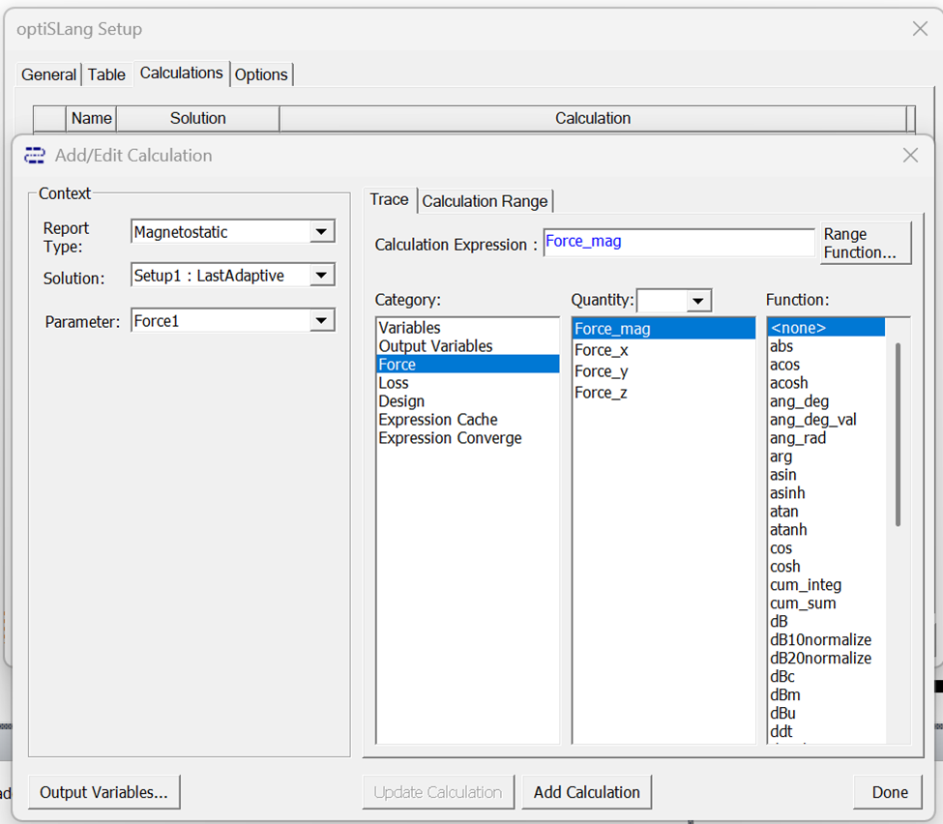The height and width of the screenshot is (824, 943).
Task: Click the Add/Edit Calculation dialog icon
Action: [x=35, y=156]
